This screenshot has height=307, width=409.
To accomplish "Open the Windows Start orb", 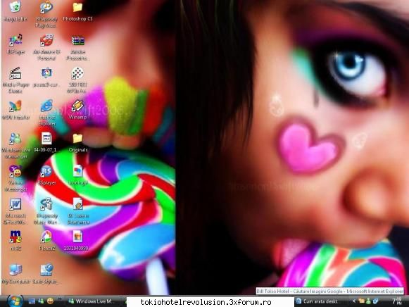I will (x=15, y=301).
